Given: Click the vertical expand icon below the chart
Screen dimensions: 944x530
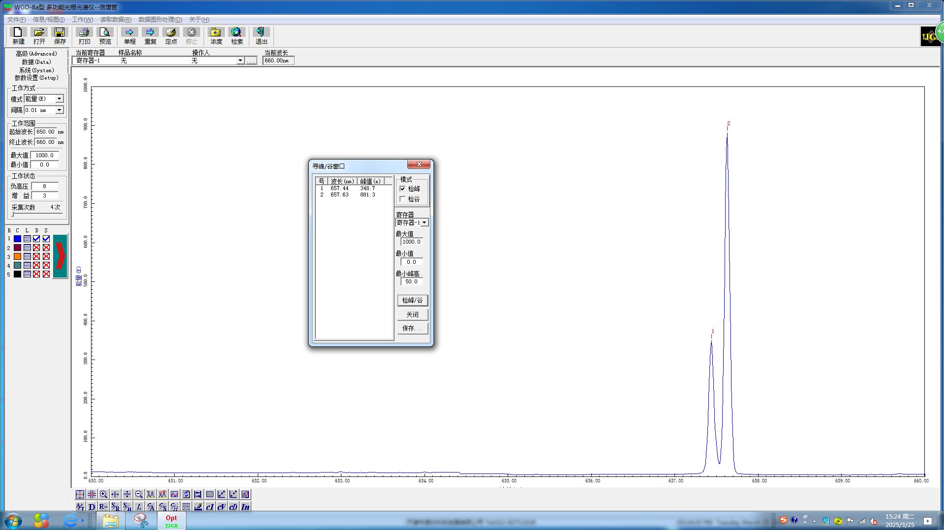Looking at the screenshot, I should pos(127,494).
